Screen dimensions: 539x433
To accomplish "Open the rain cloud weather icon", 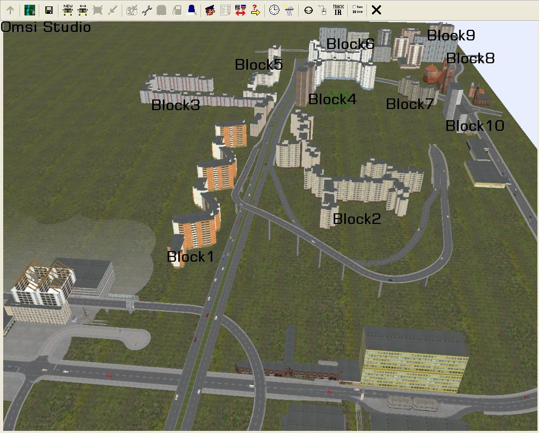I will tap(289, 10).
